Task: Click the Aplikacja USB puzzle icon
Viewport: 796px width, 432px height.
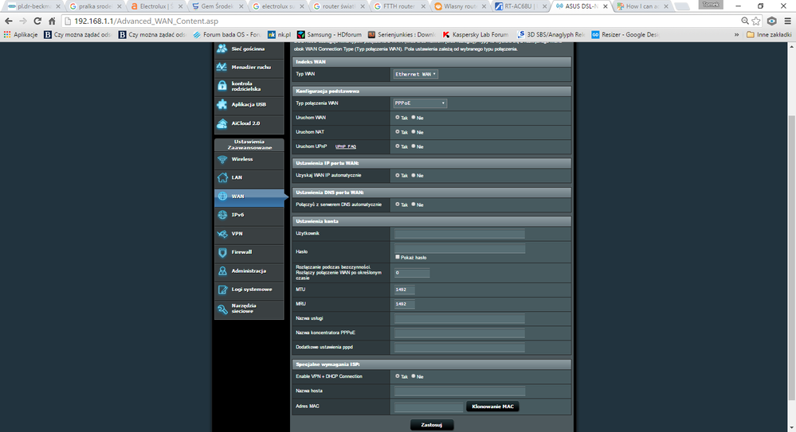Action: point(222,104)
